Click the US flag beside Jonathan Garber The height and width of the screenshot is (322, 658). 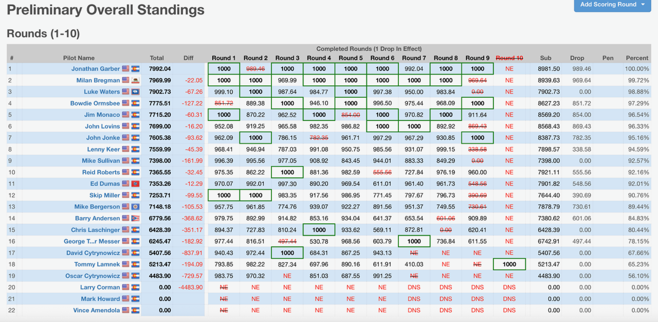point(125,68)
